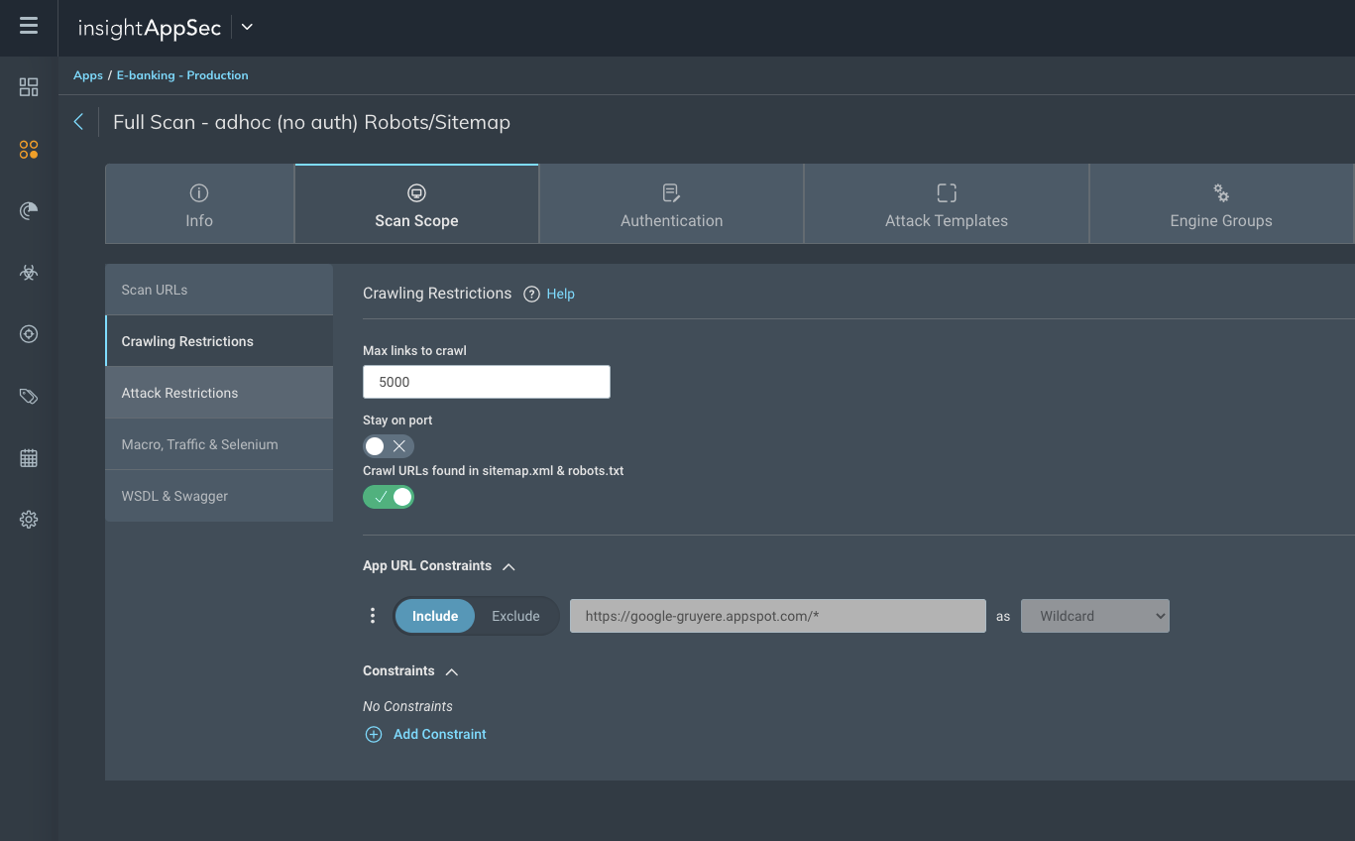Open the Crawling Restrictions Help link
1355x841 pixels.
(x=560, y=295)
